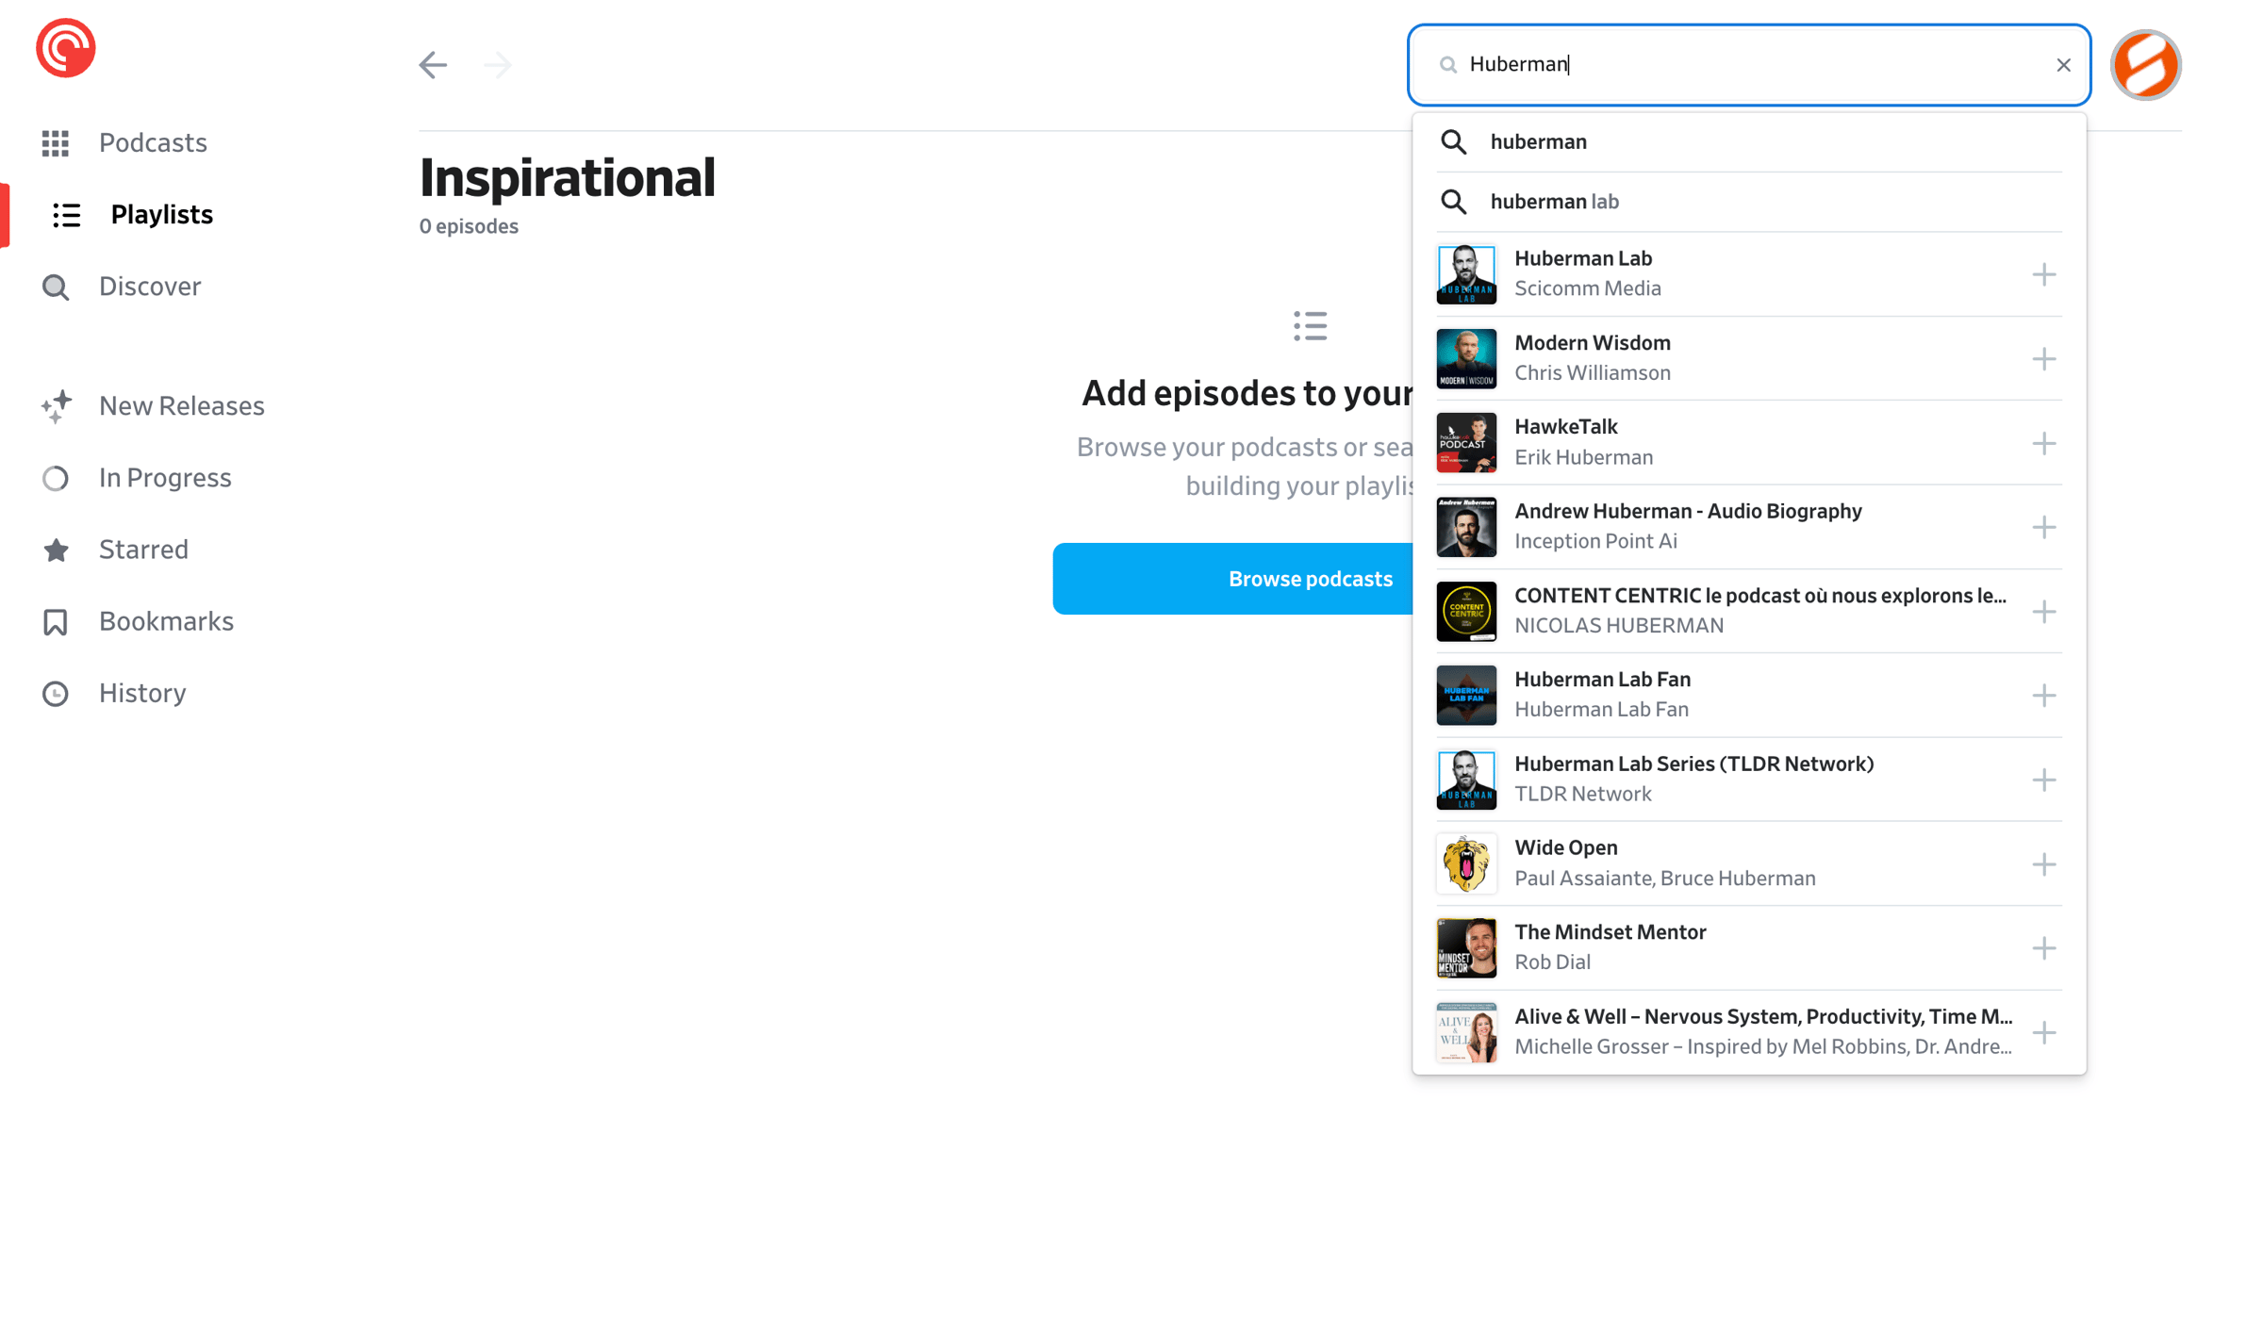Viewport: 2263px width, 1331px height.
Task: Open Bookmarks in the sidebar
Action: 166,621
